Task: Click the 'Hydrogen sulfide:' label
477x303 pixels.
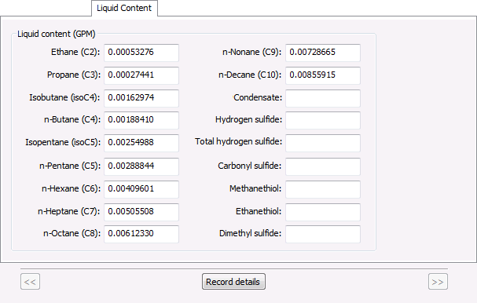Action: (x=248, y=119)
